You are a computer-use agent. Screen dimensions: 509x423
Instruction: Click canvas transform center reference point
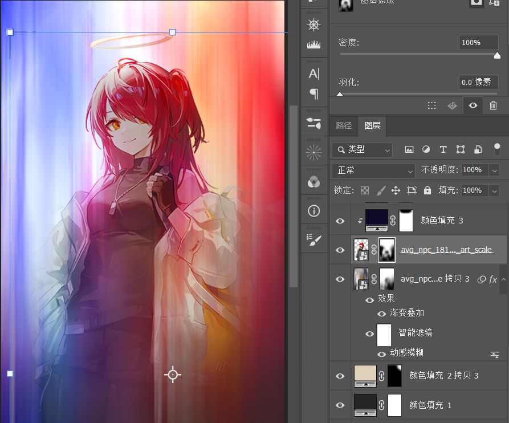point(173,375)
